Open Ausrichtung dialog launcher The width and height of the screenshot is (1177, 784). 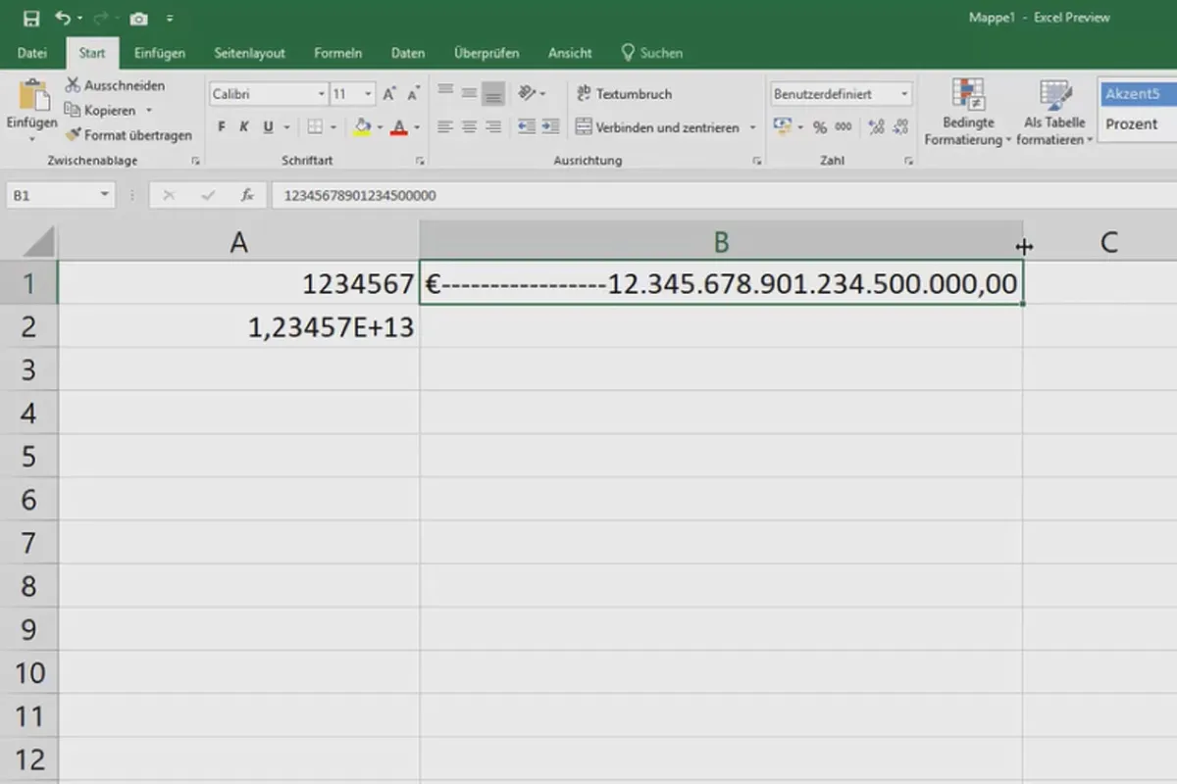[756, 161]
